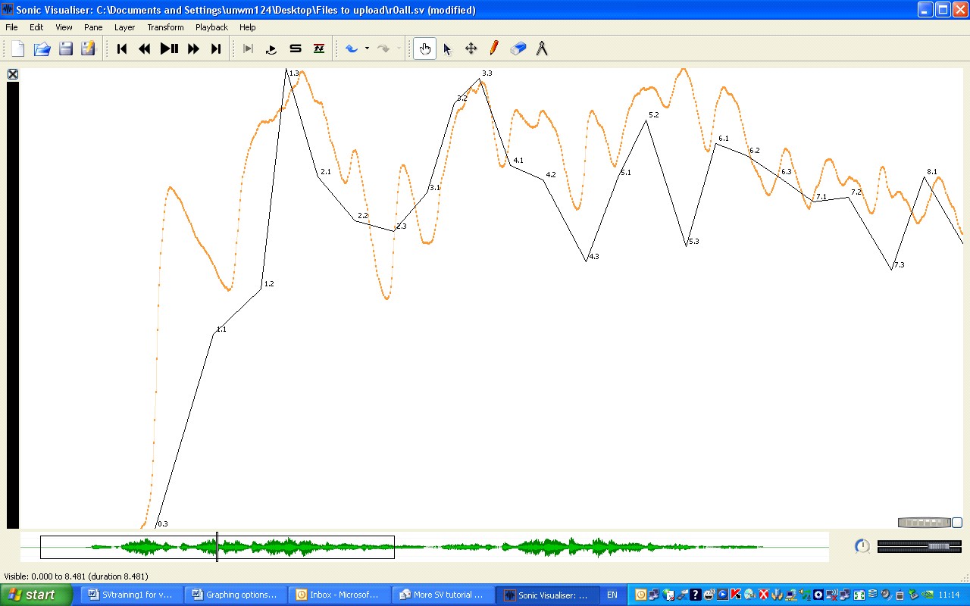
Task: Adjust the horizontal zoom thumbwheel
Action: 924,523
